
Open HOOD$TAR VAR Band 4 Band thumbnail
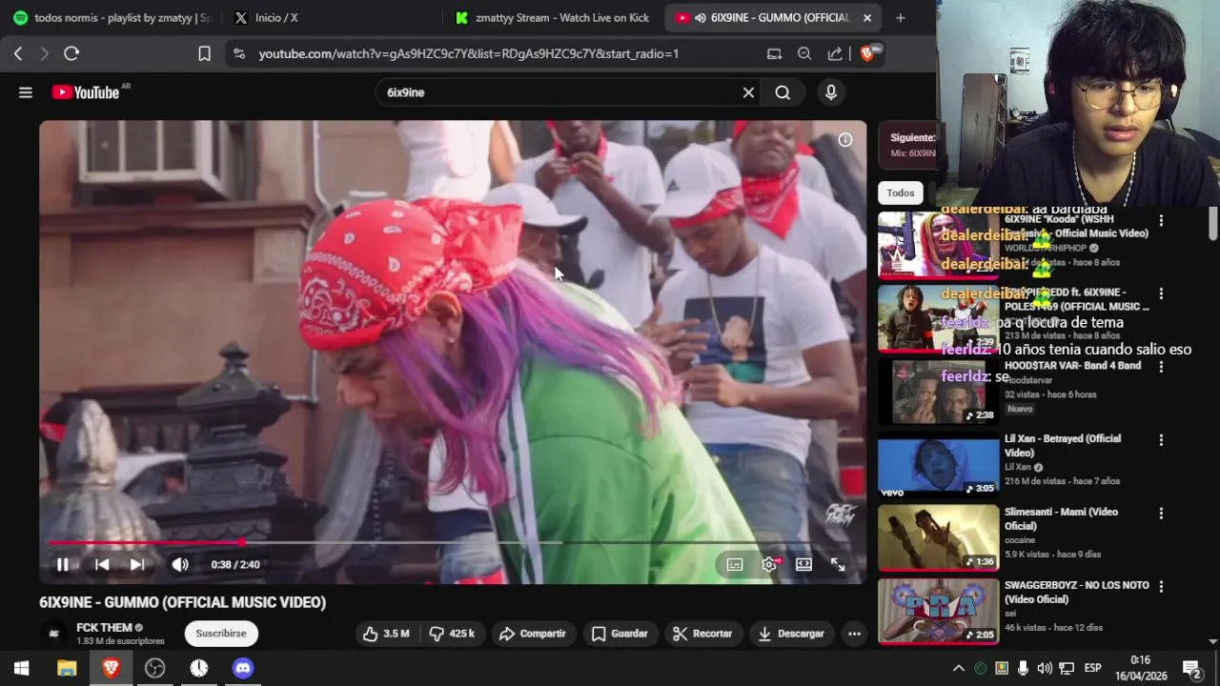pyautogui.click(x=938, y=392)
